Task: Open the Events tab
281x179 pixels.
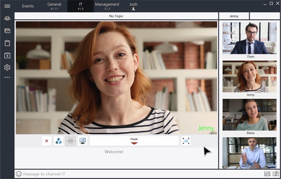Action: [x=28, y=6]
